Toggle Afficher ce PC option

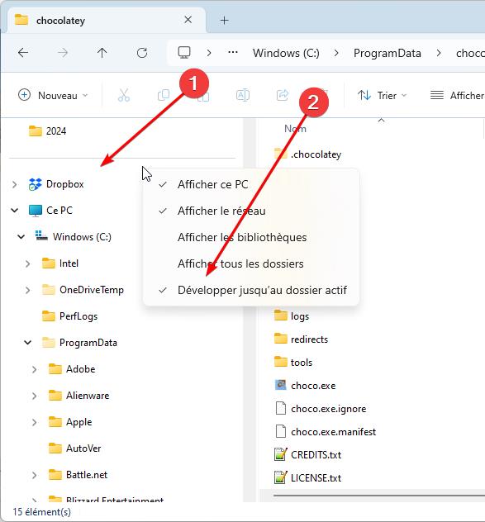(x=251, y=184)
